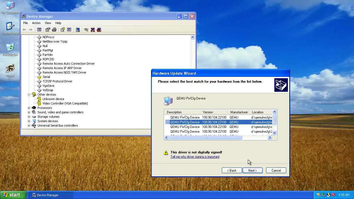Click the Safely Remove Hardware tray icon
Screen dimensions: 354x199
coord(323,195)
